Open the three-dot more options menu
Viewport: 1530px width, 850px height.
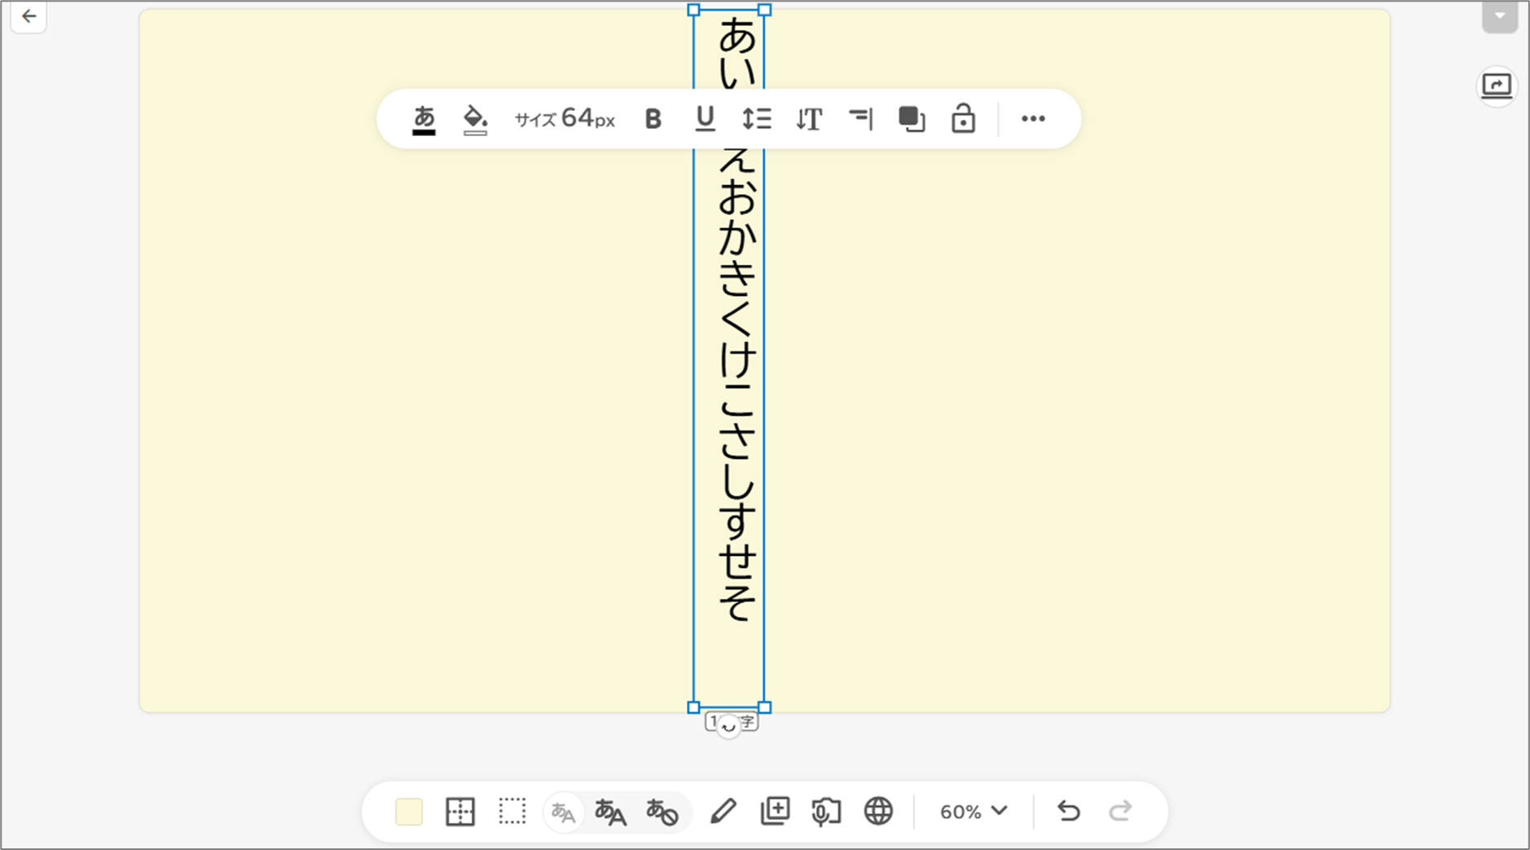pyautogui.click(x=1033, y=119)
